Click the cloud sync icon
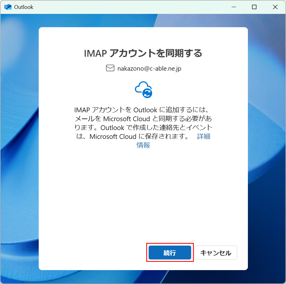Viewport: 286px width, 284px height. tap(144, 90)
